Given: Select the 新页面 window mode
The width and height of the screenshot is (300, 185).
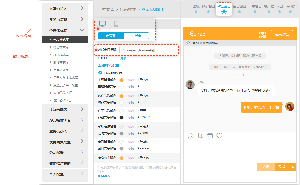Looking at the screenshot, I should pos(111,36).
